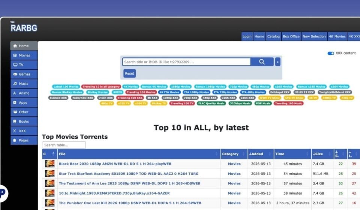The height and width of the screenshot is (210, 360).
Task: Open The Testament of Ann Lee 2025 torrent link
Action: click(x=129, y=183)
